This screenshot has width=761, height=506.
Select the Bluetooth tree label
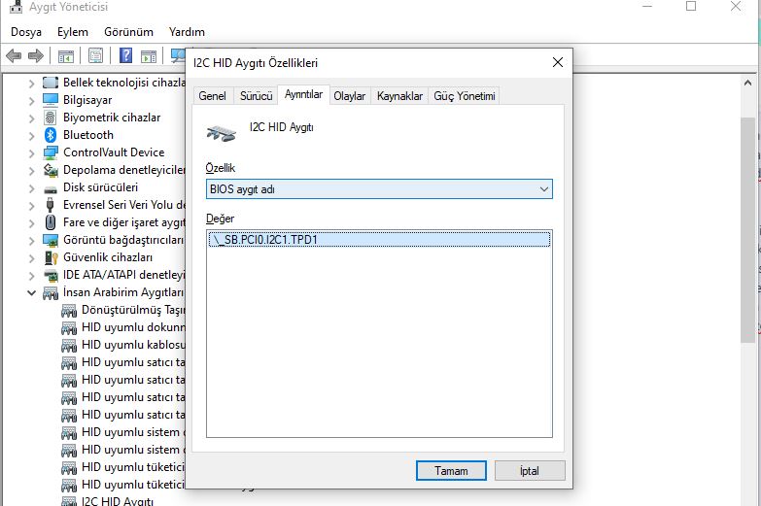coord(87,135)
